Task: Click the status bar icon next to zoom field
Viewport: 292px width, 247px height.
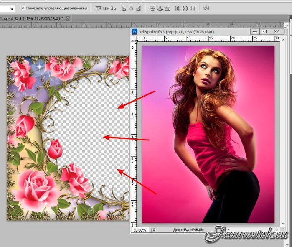Action: click(x=153, y=230)
